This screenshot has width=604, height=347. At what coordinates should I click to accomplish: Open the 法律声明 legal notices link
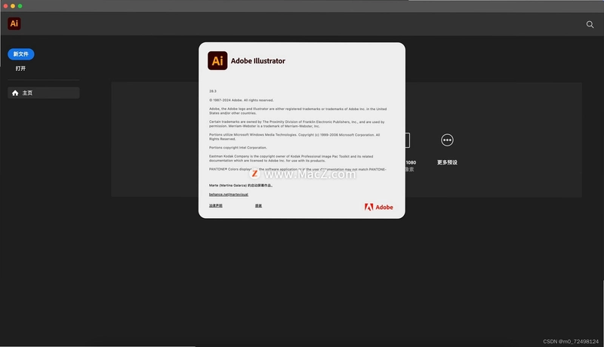click(216, 205)
